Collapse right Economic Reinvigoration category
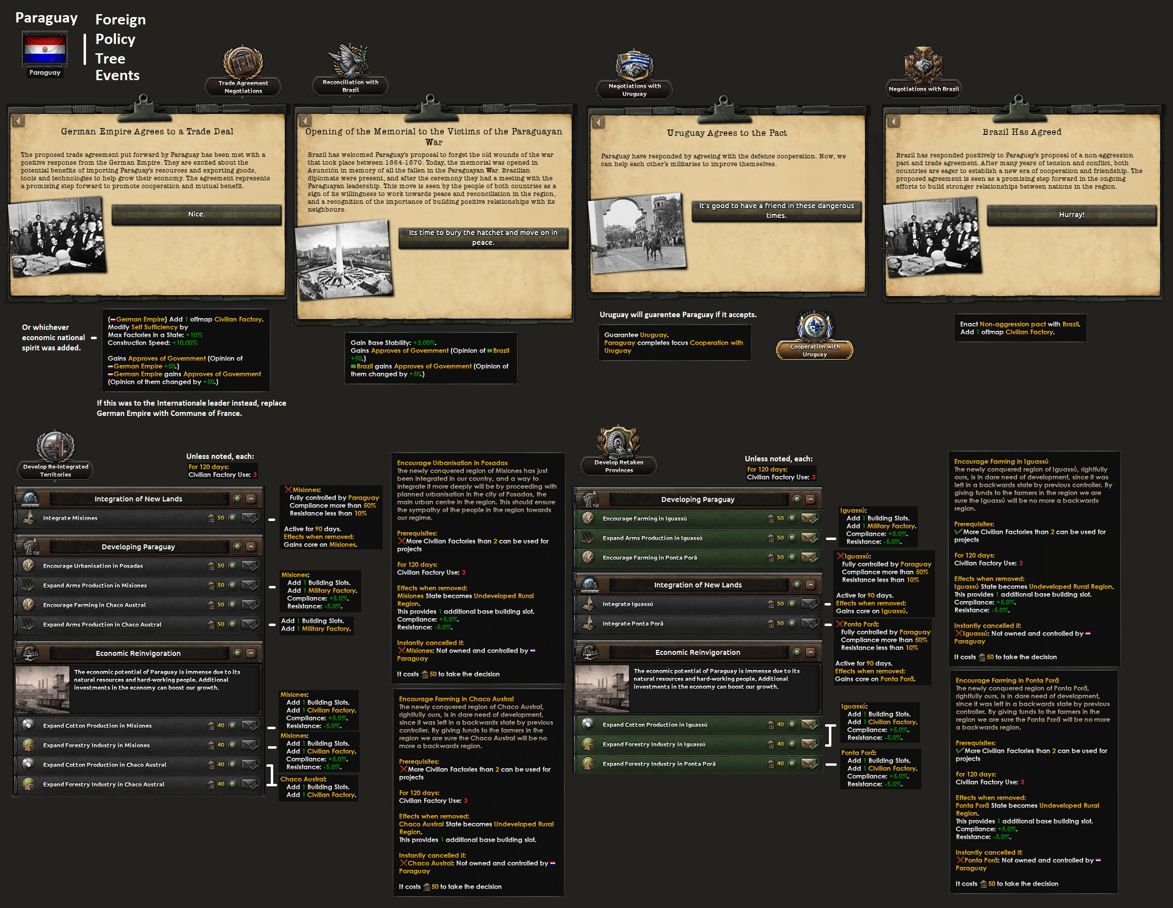 (x=810, y=652)
